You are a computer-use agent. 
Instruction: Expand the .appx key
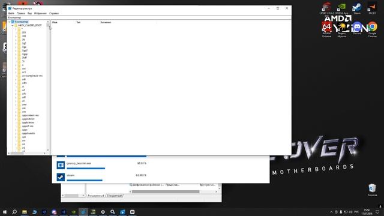point(16,130)
